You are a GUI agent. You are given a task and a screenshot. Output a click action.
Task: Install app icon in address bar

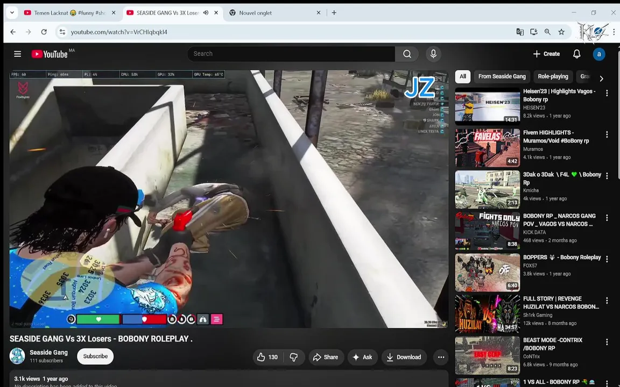pyautogui.click(x=534, y=32)
